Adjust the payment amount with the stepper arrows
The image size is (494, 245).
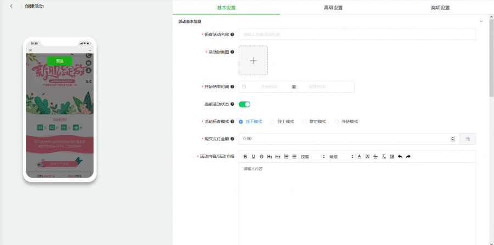(453, 139)
